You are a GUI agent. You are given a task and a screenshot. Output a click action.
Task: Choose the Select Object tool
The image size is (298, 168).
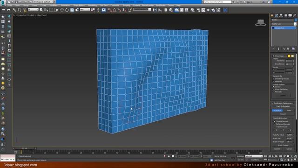pos(41,10)
